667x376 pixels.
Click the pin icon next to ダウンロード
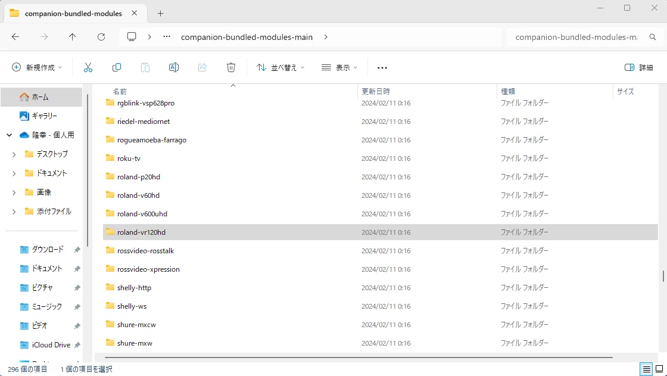(x=77, y=250)
